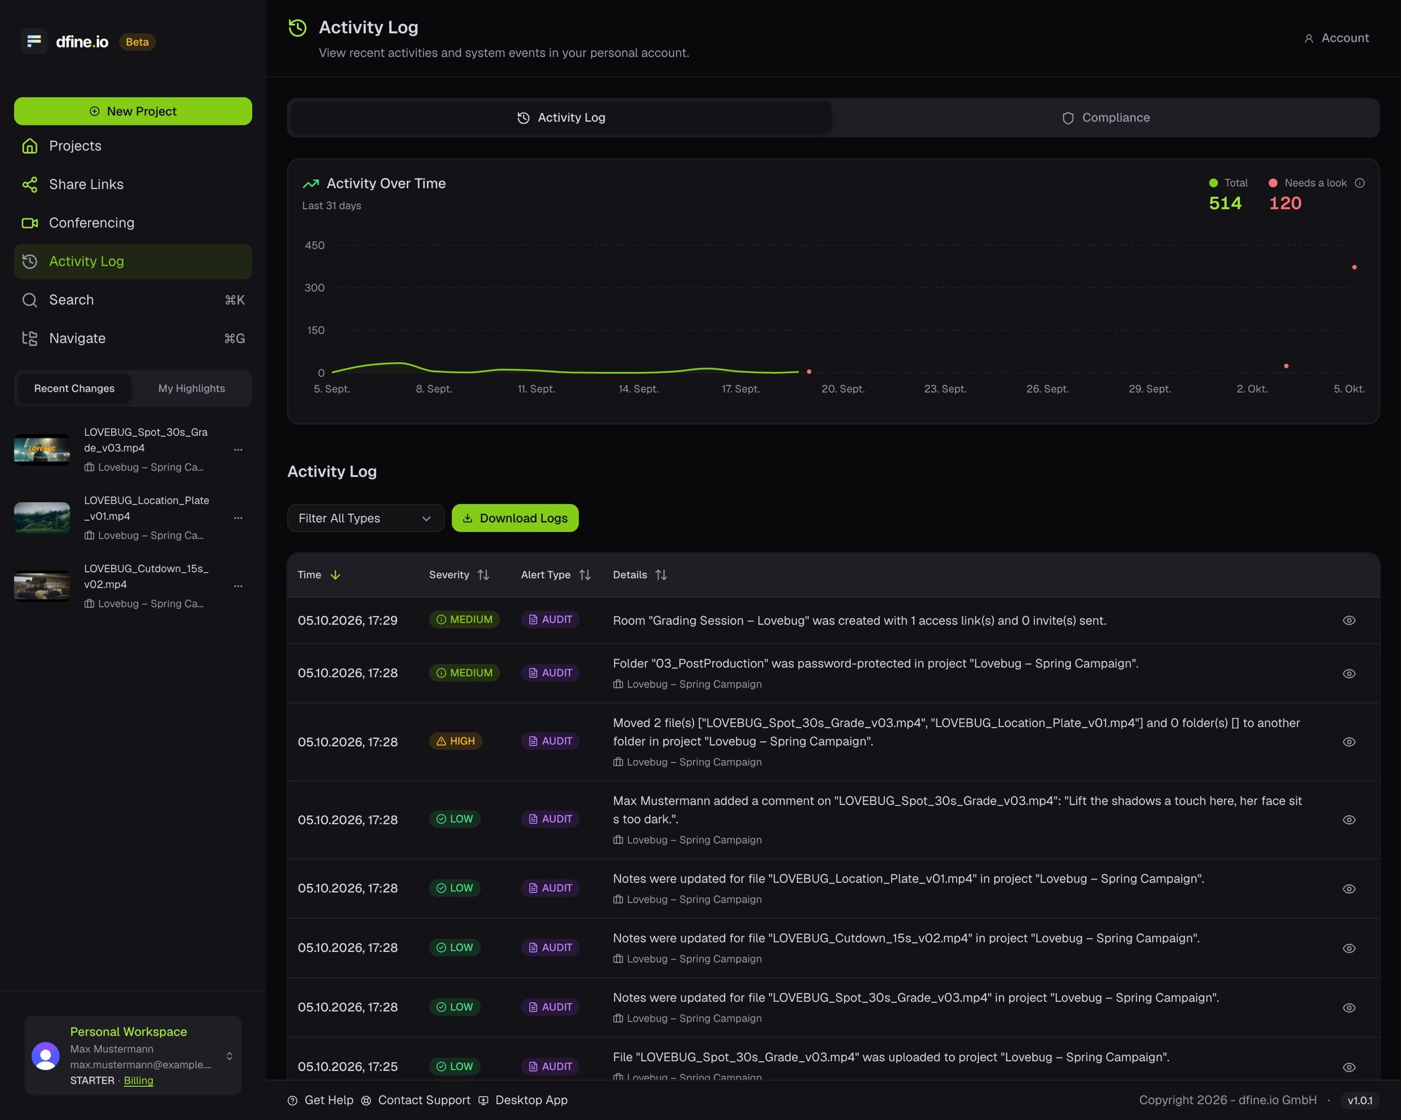The image size is (1401, 1120).
Task: Select the My Highlights tab
Action: pyautogui.click(x=191, y=388)
